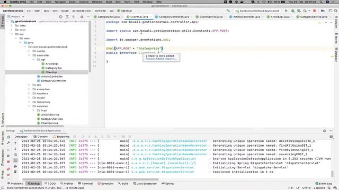Expand the impl package under services
Screen dimensions: 339x190
coord(33,110)
